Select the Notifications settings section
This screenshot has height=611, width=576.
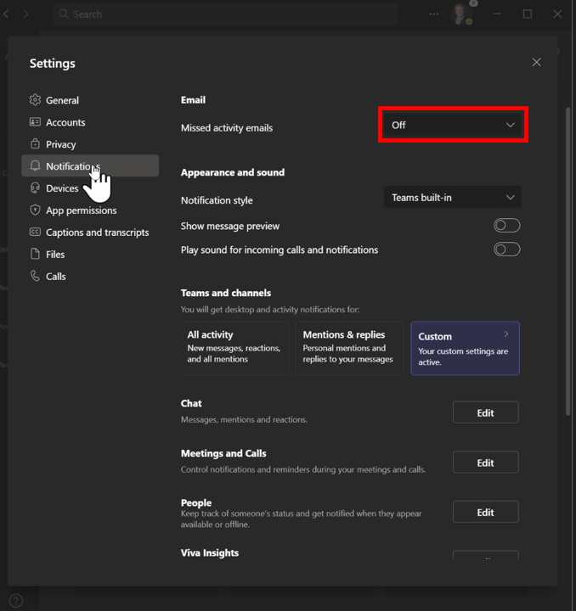tap(90, 166)
